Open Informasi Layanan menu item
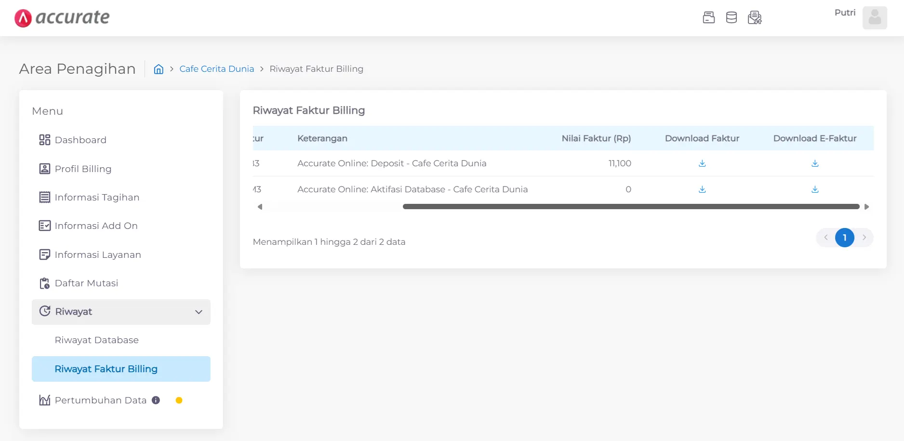The image size is (904, 441). pyautogui.click(x=121, y=254)
